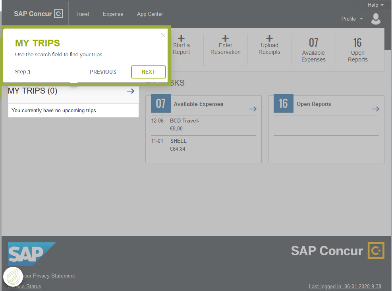Click the NEXT button in tour popup
The width and height of the screenshot is (392, 291).
pos(149,72)
